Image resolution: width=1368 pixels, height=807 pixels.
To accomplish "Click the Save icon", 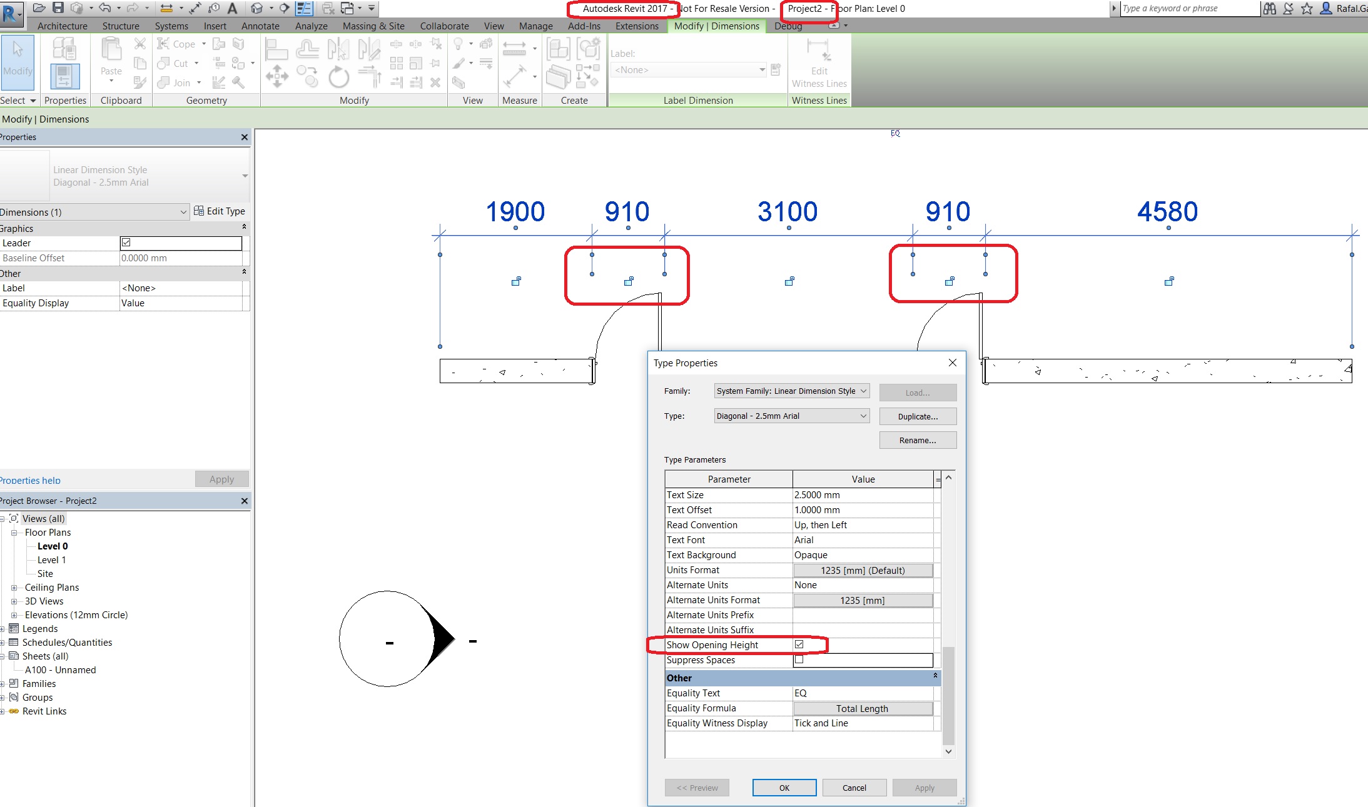I will point(59,8).
